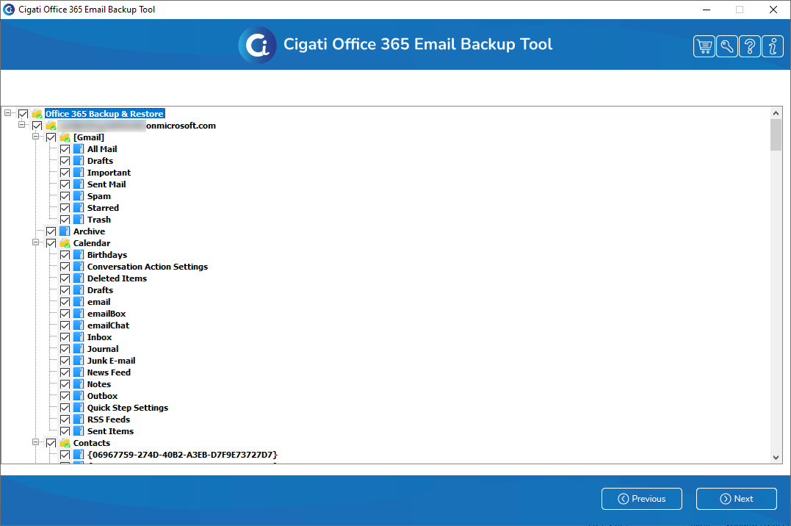Collapse the Calendar tree node

[36, 242]
